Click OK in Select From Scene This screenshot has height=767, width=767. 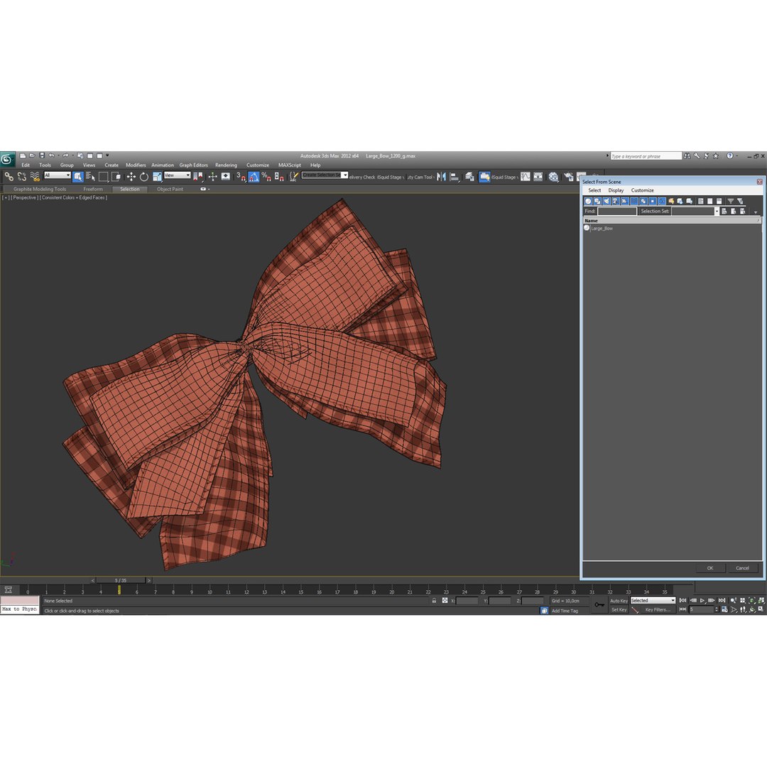709,568
